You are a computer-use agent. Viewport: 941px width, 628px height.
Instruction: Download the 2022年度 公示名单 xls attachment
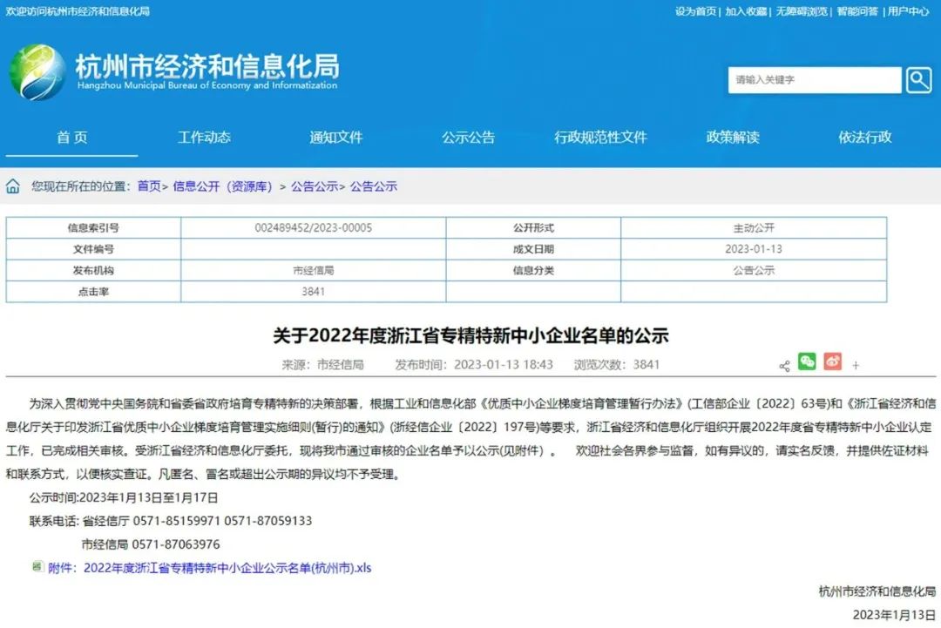click(x=227, y=568)
